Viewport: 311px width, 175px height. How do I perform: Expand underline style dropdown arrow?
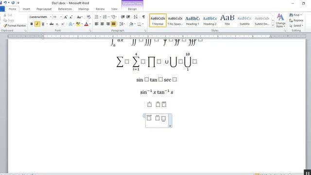(47, 24)
